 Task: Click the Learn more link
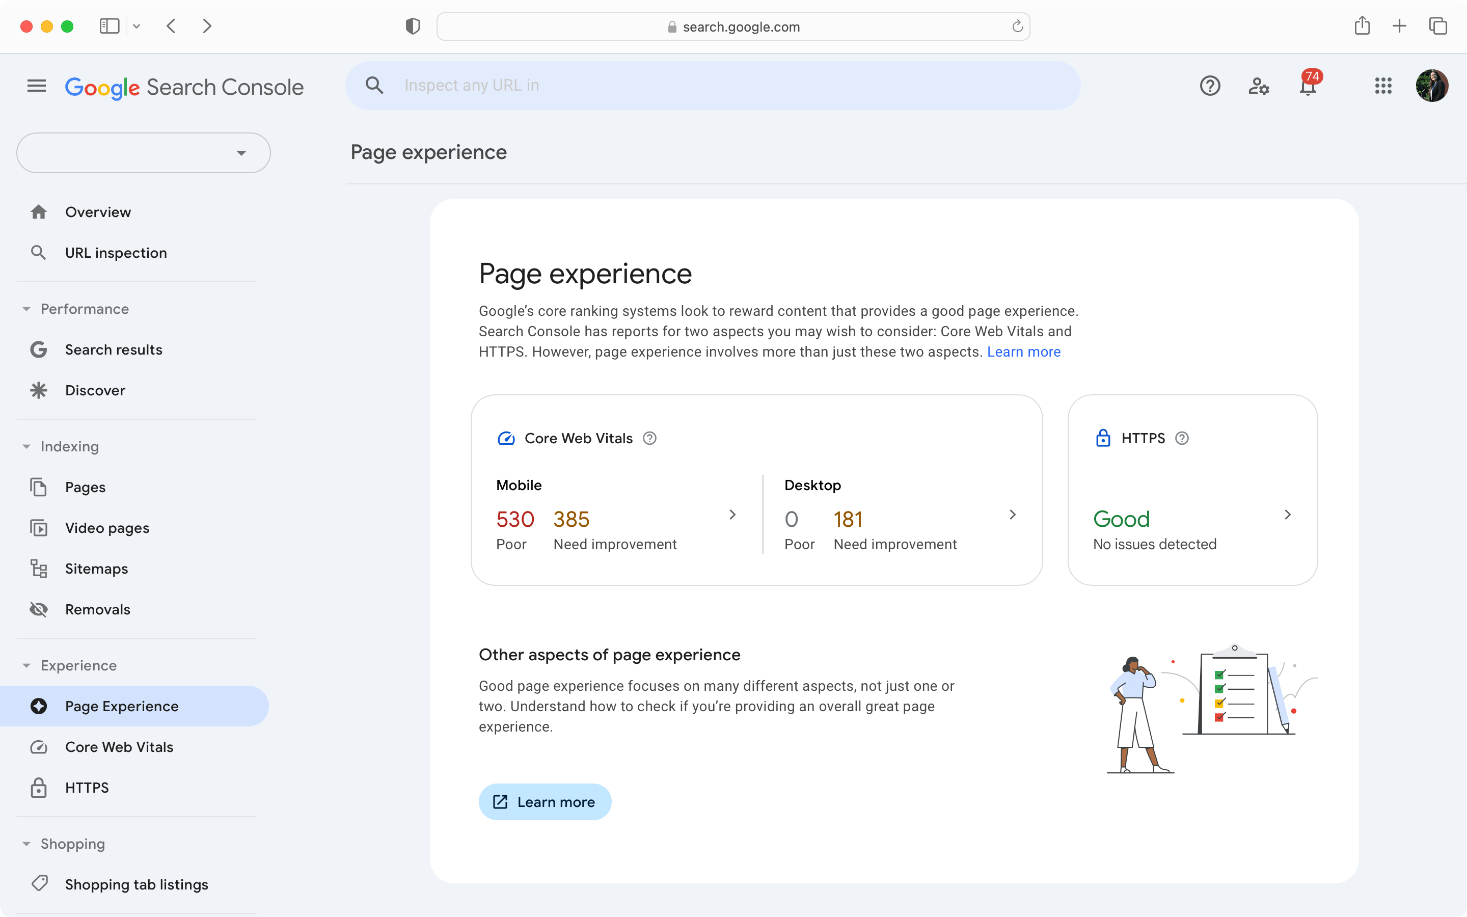tap(1022, 350)
